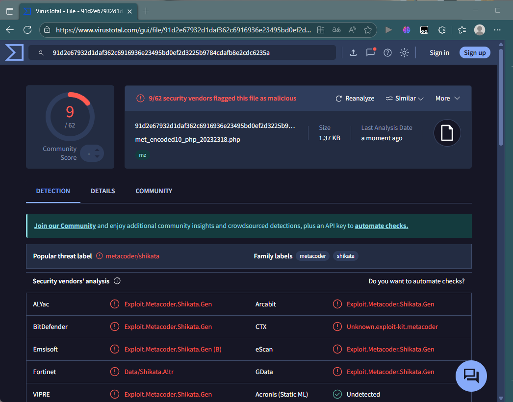Click the file name met_encoded10_php_20232318.php
Screen dimensions: 513x402
(187, 139)
